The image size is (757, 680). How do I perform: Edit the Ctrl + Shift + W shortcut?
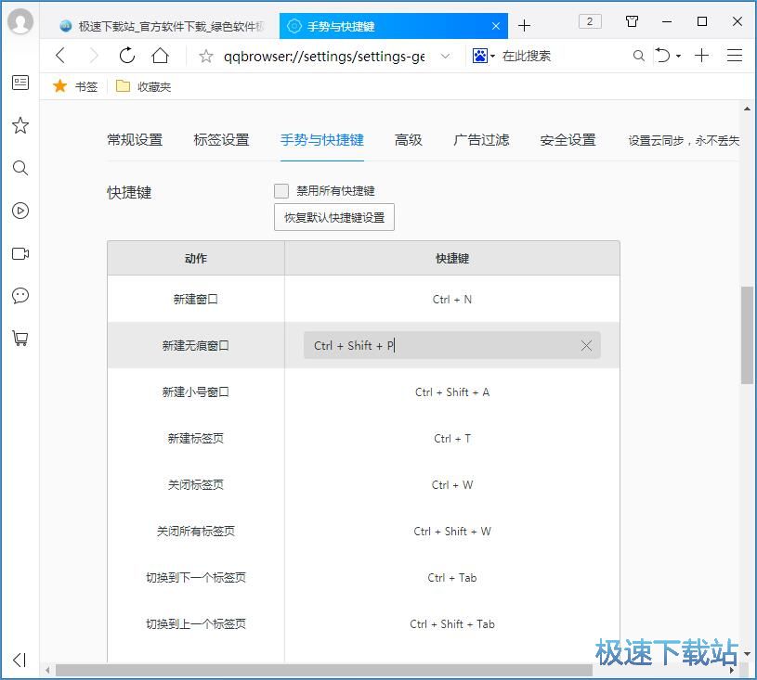click(x=452, y=531)
